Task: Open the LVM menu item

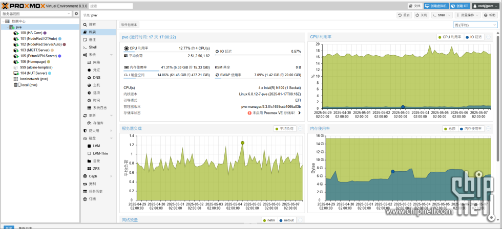Action: click(98, 146)
